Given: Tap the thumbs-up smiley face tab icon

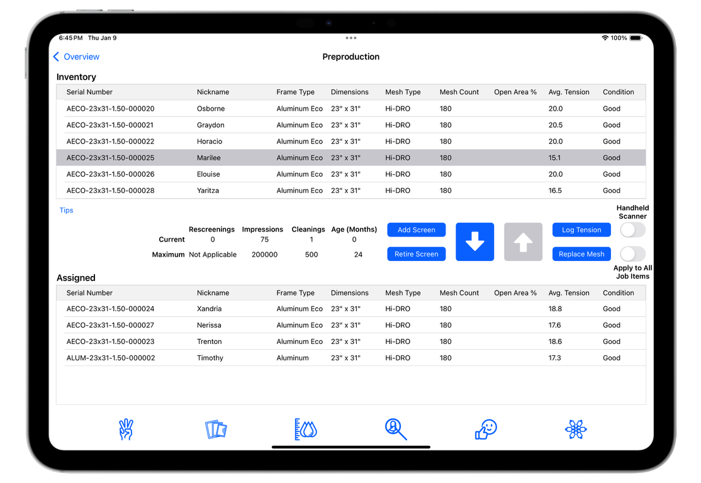Looking at the screenshot, I should tap(486, 430).
